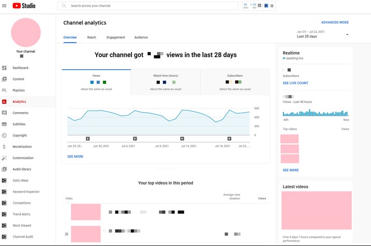The image size is (371, 246).
Task: Click the extension toolbar card icon
Action: [260, 6]
